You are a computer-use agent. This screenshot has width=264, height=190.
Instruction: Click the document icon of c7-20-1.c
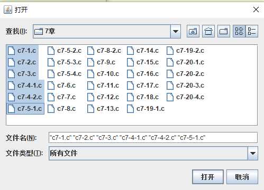pos(170,62)
